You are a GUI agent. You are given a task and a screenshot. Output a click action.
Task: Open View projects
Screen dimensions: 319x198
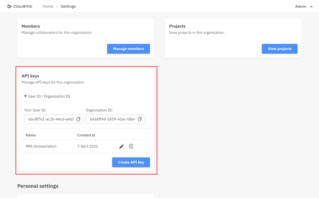pos(279,49)
